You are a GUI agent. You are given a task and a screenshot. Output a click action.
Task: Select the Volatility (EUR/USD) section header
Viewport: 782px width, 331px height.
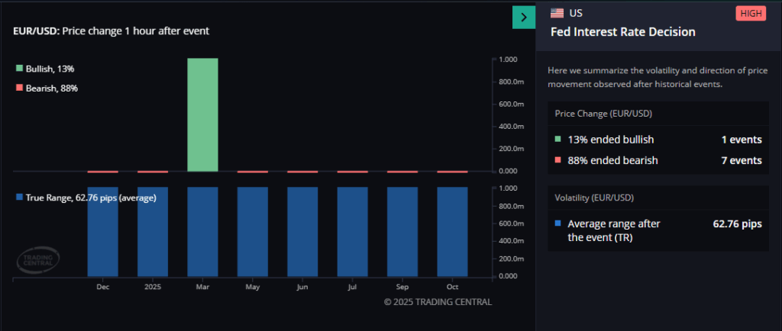pos(593,198)
